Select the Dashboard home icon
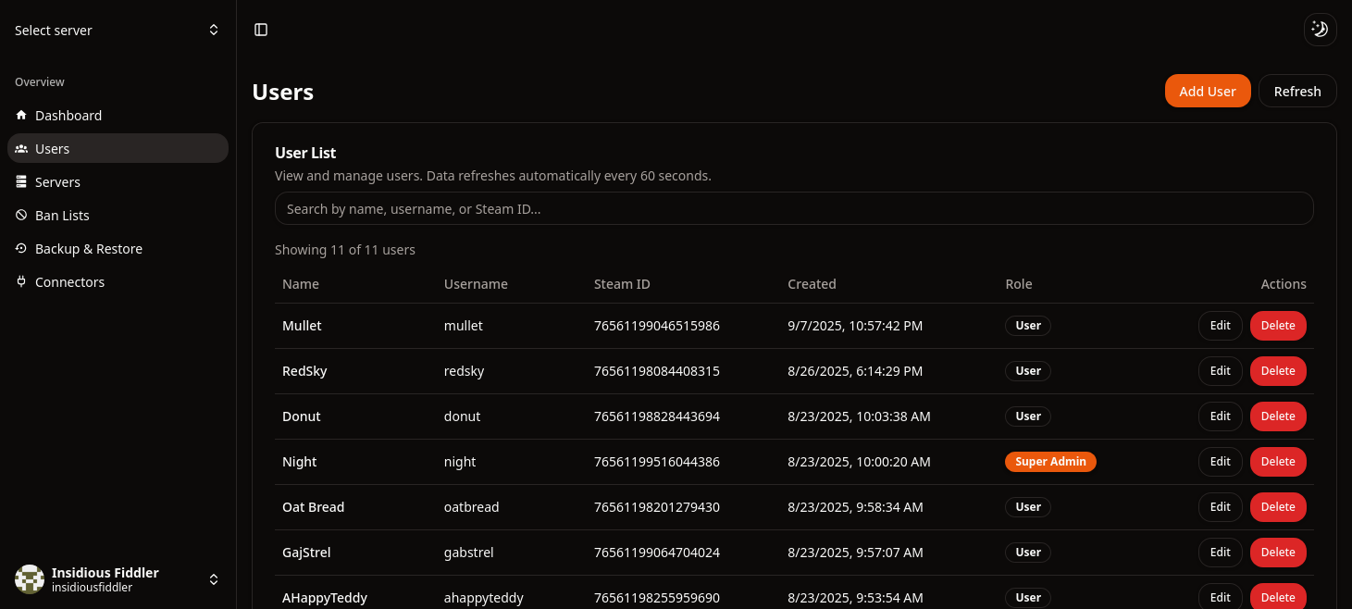The image size is (1352, 609). click(x=20, y=115)
